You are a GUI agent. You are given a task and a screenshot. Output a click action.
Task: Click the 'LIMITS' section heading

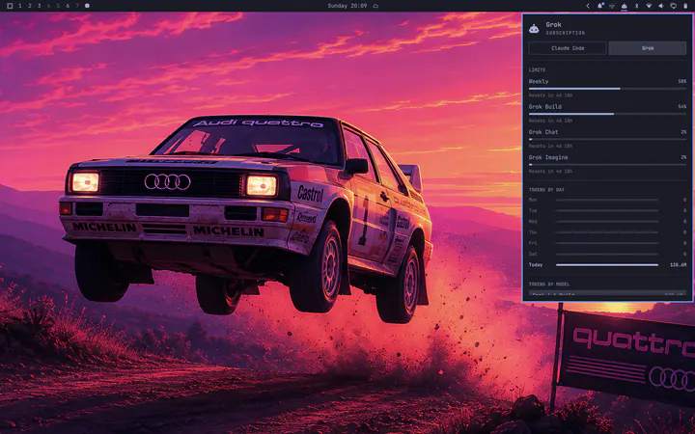click(x=537, y=70)
